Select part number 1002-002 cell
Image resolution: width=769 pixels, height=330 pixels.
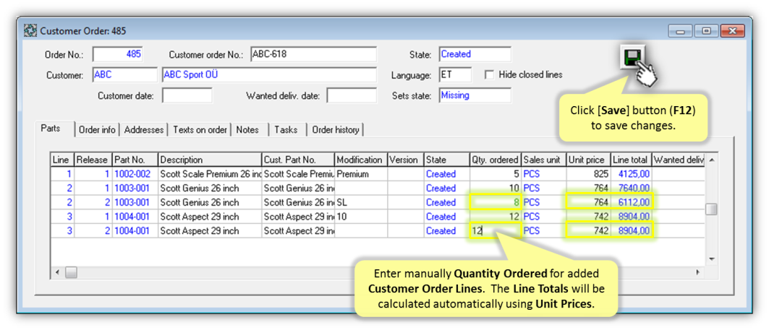(135, 174)
